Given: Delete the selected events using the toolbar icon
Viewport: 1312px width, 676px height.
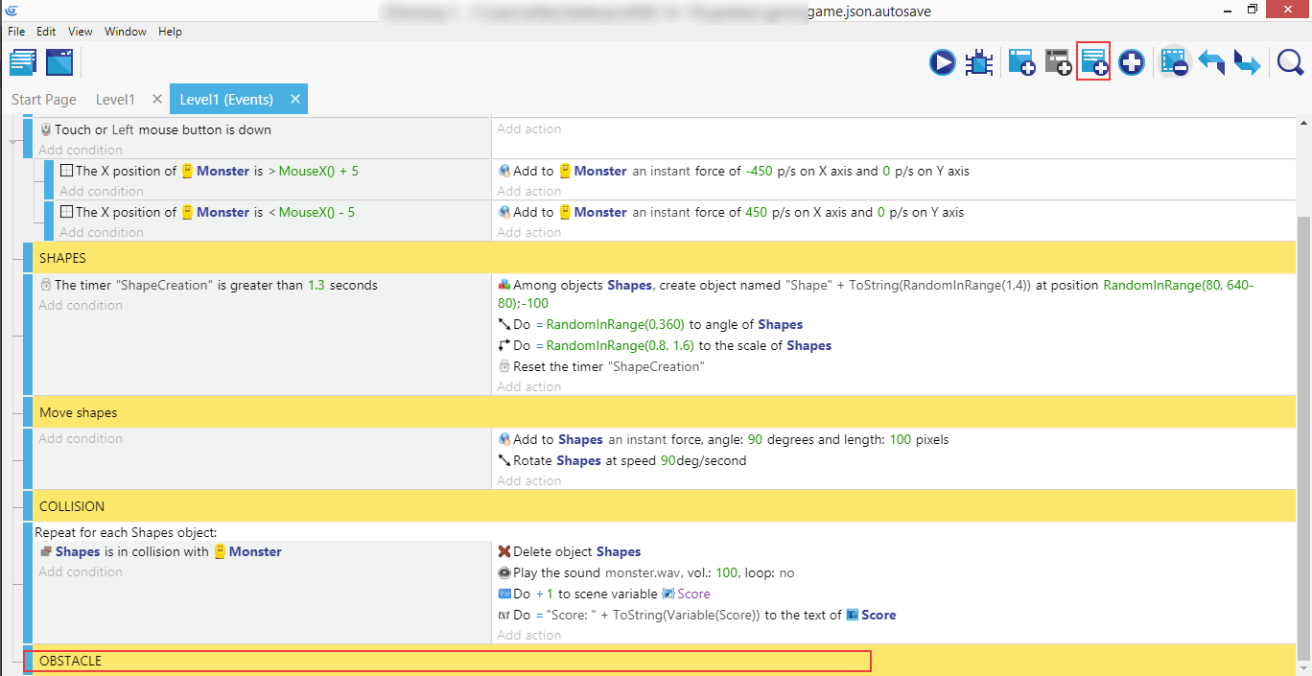Looking at the screenshot, I should coord(1174,63).
